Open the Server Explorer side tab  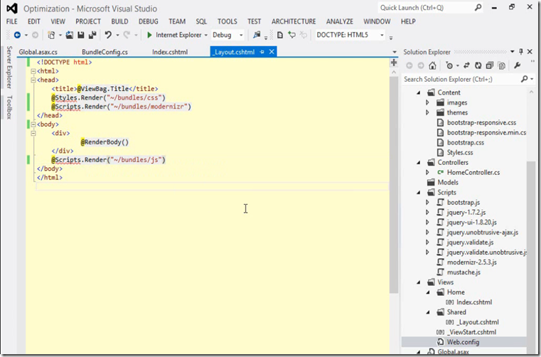click(x=9, y=68)
